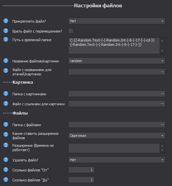Image resolution: width=172 pixels, height=186 pixels.
Task: Show help for "Папка с файлами"
Action: point(6,125)
